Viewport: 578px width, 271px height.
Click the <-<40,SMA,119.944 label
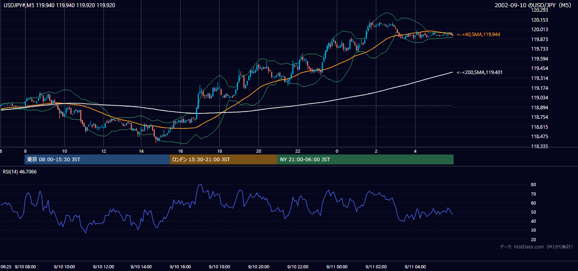point(479,34)
